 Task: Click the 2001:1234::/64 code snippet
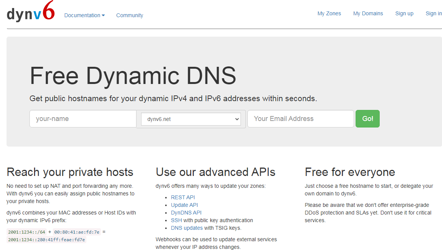coord(26,232)
